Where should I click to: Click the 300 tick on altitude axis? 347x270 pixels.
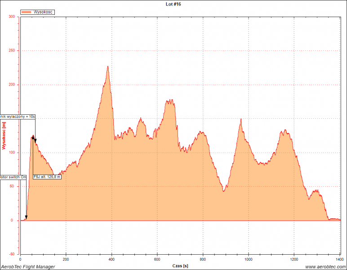pyautogui.click(x=12, y=17)
